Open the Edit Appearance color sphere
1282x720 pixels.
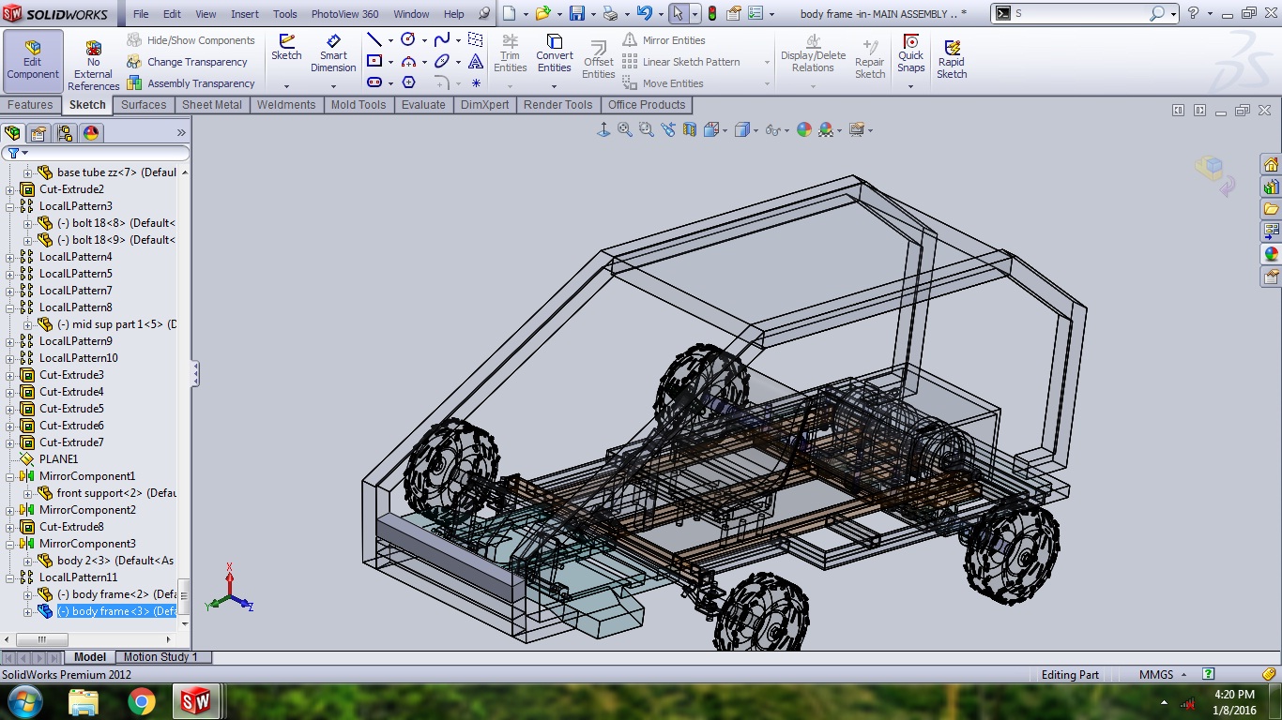click(804, 130)
